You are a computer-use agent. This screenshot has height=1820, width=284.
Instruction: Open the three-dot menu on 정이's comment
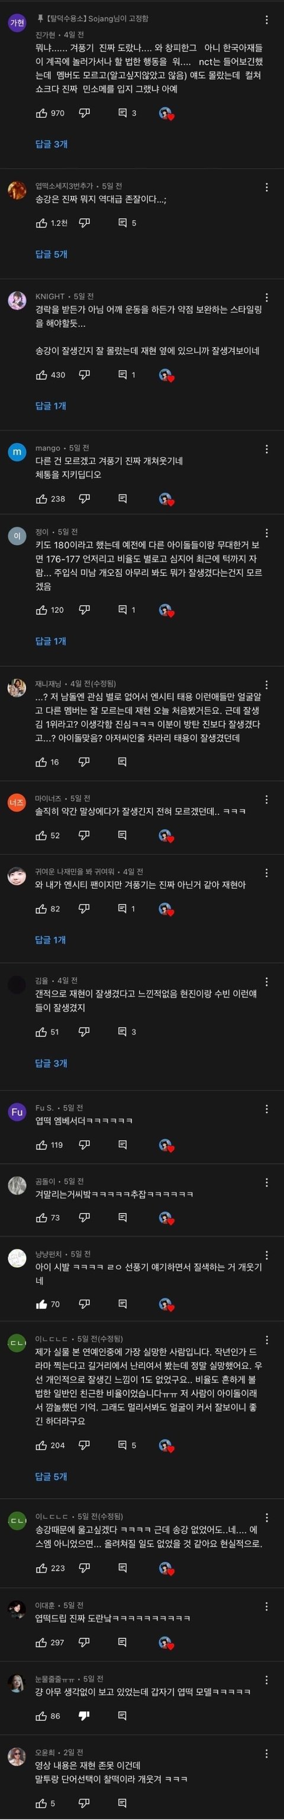[266, 532]
